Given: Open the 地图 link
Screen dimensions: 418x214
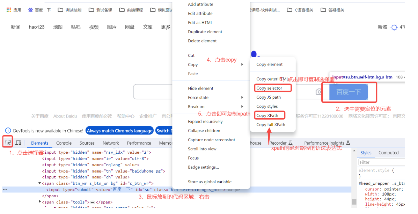Looking at the screenshot, I should [x=58, y=27].
